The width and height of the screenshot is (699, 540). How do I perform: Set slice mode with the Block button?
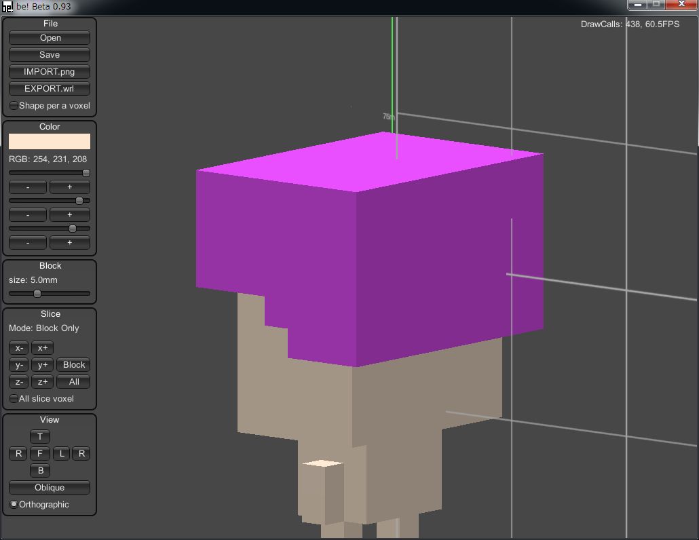point(74,365)
